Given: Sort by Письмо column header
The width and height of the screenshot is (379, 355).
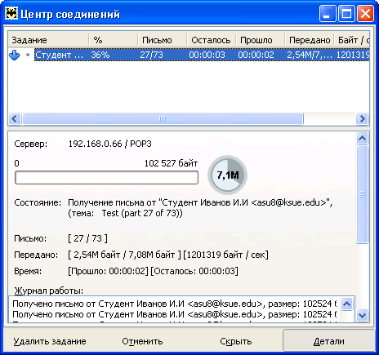Looking at the screenshot, I should [163, 40].
